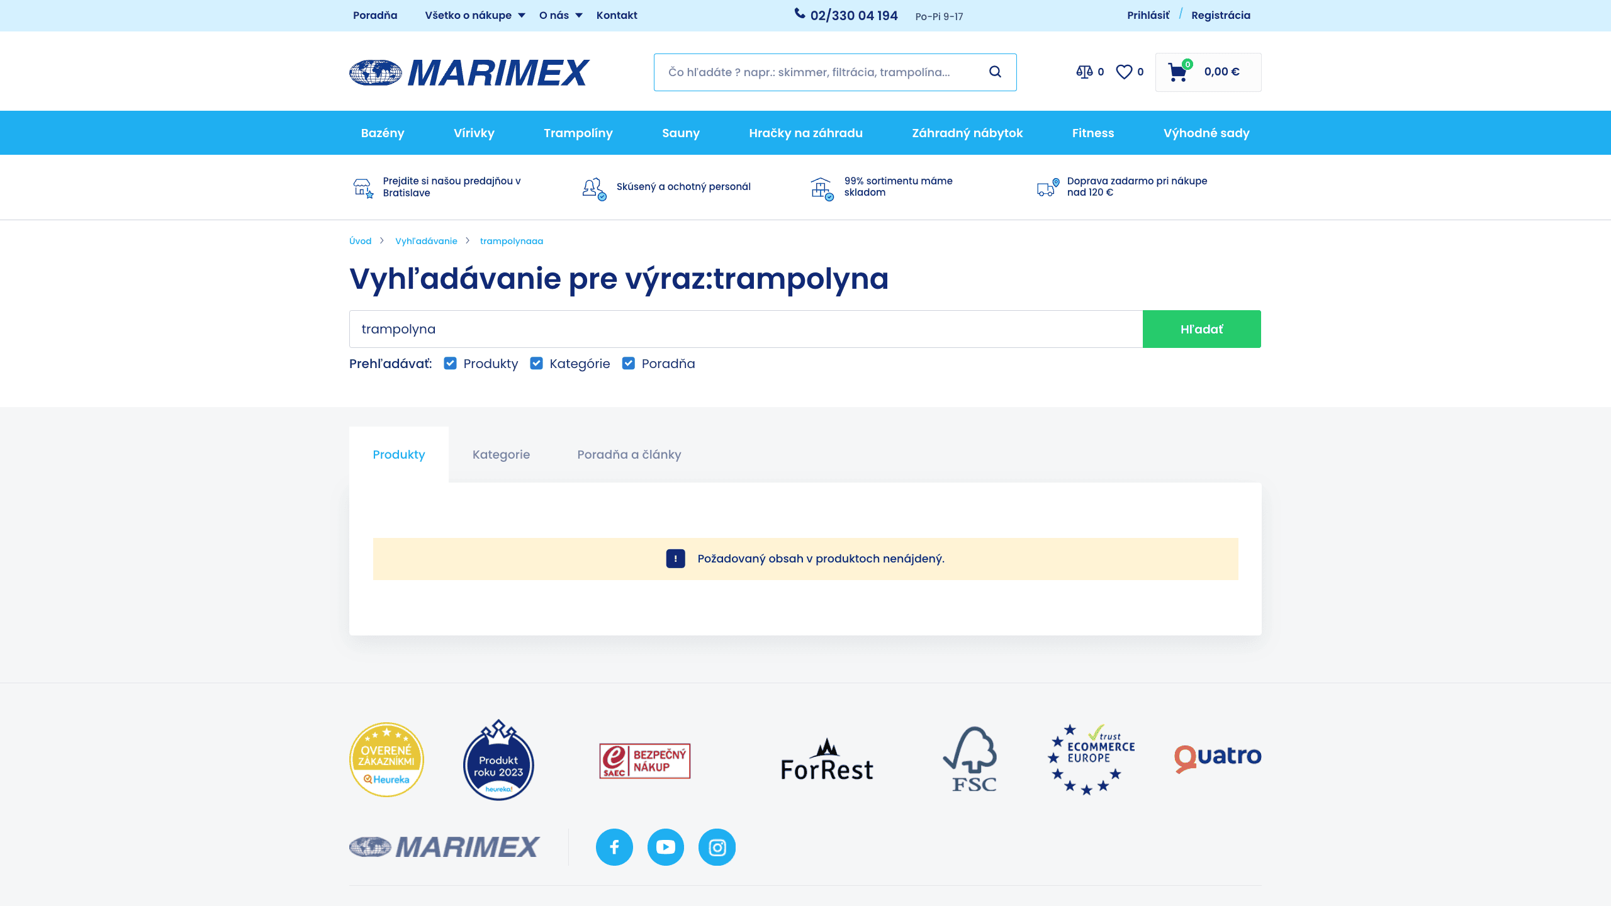Toggle the Kategórie checkbox
1611x906 pixels.
tap(536, 364)
